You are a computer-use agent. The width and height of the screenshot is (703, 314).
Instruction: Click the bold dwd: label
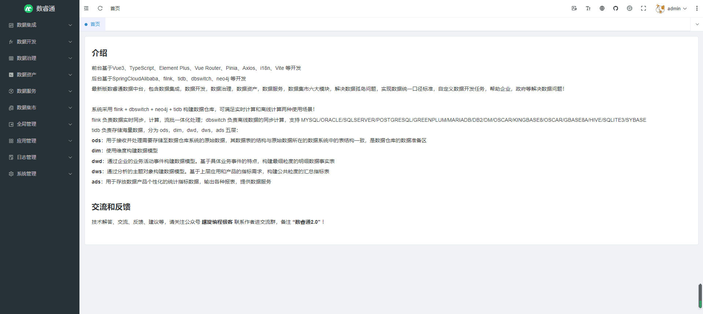coord(98,161)
